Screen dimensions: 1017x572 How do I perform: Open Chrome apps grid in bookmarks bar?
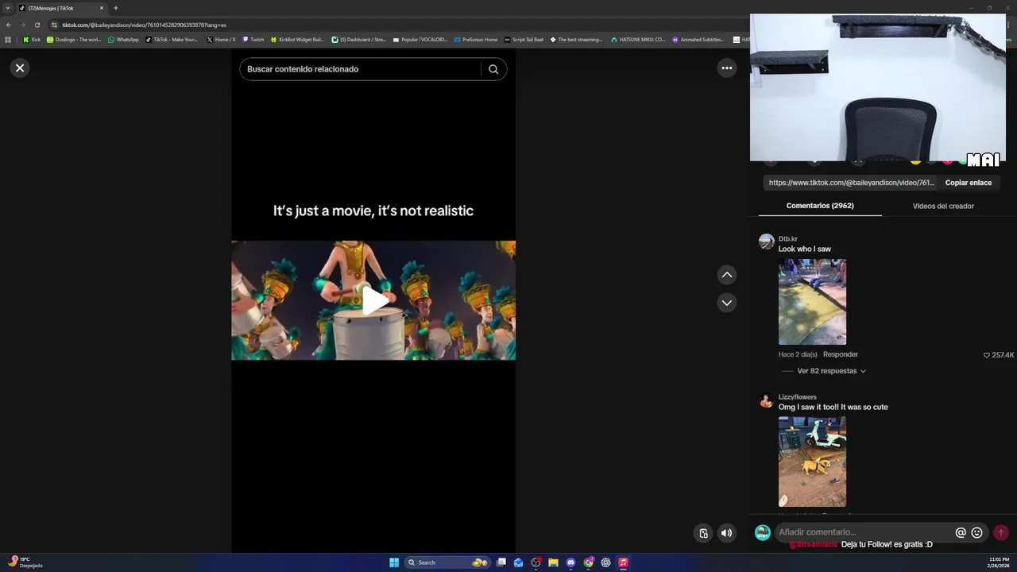[x=8, y=39]
